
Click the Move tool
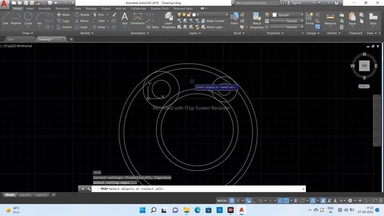(x=63, y=14)
